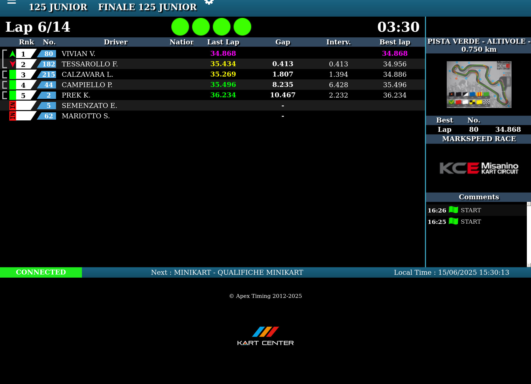
Task: Open the 125 JUNIOR category title
Action: click(x=58, y=7)
